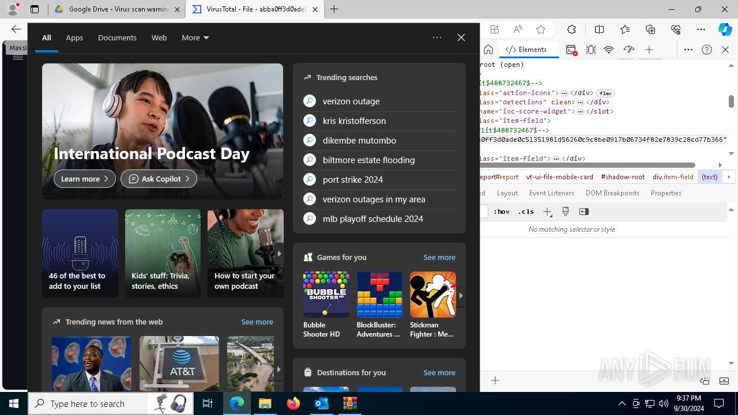Open the DOM Breakpoints pane tab

click(x=612, y=193)
